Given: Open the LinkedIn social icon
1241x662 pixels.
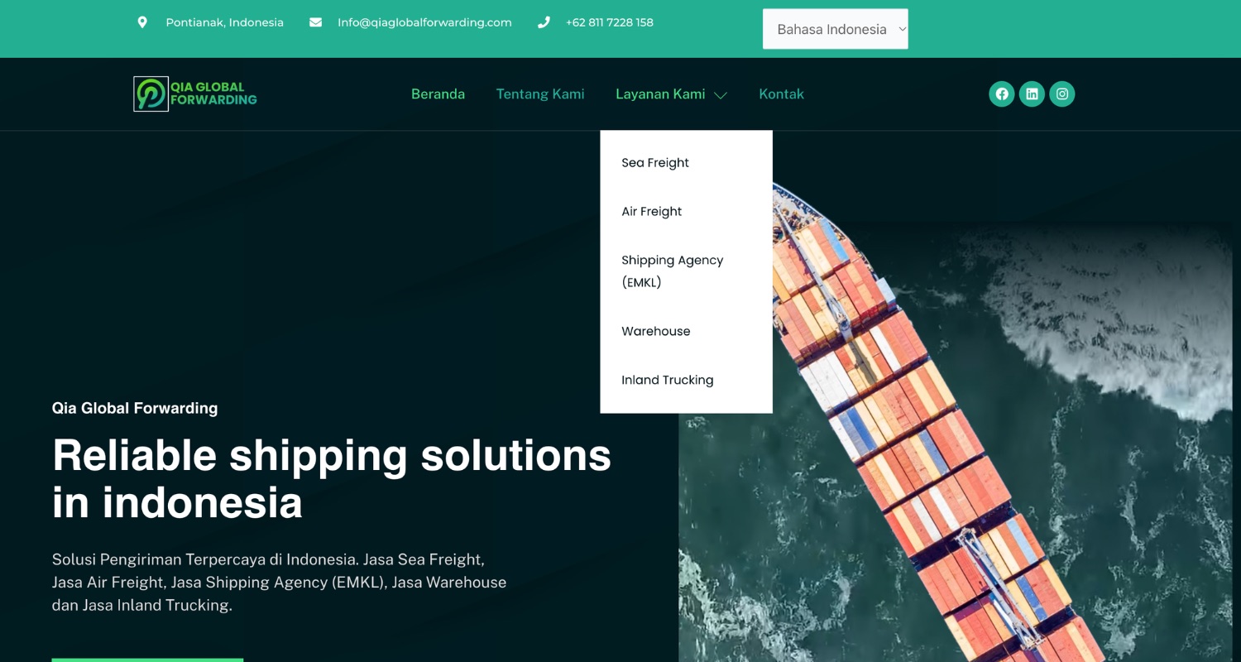Looking at the screenshot, I should coord(1032,94).
